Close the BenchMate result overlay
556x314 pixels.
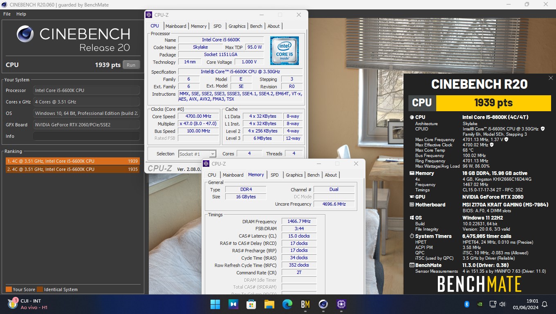(551, 78)
